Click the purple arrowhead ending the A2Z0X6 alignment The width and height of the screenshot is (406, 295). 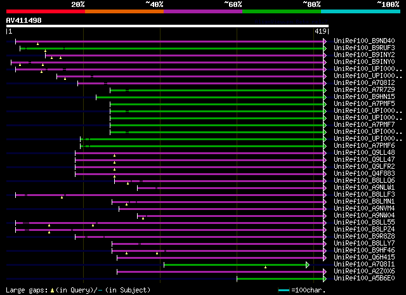[325, 272]
